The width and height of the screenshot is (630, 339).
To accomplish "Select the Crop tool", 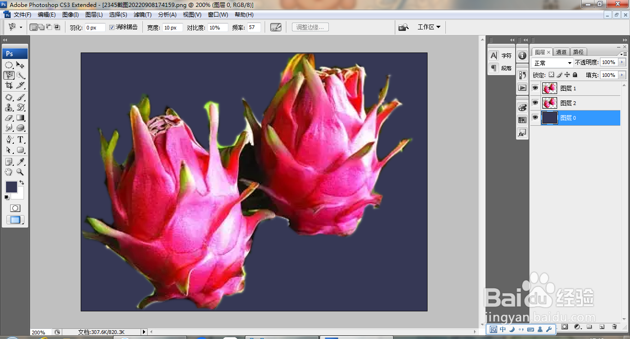I will coord(9,85).
